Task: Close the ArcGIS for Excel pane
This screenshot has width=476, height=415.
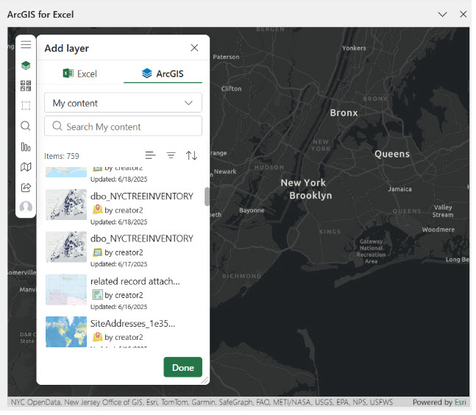Action: (x=463, y=14)
